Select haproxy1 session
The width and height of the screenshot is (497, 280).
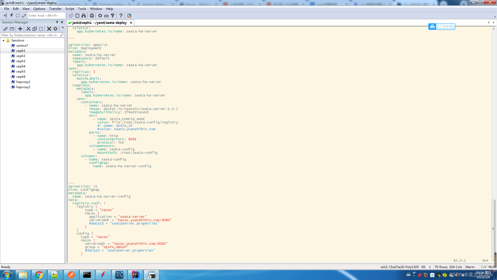[23, 82]
